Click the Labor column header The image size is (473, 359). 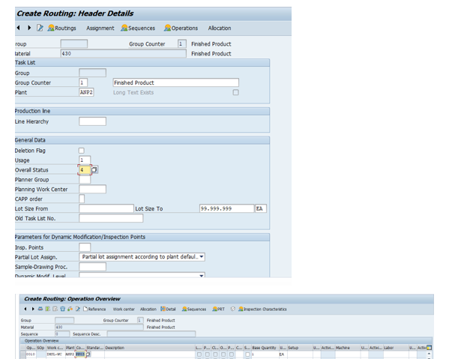point(396,348)
